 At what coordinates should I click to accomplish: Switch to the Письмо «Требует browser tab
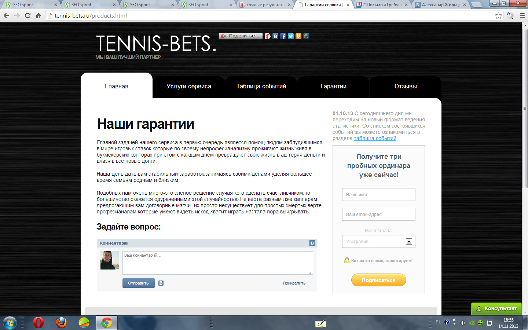[x=382, y=5]
